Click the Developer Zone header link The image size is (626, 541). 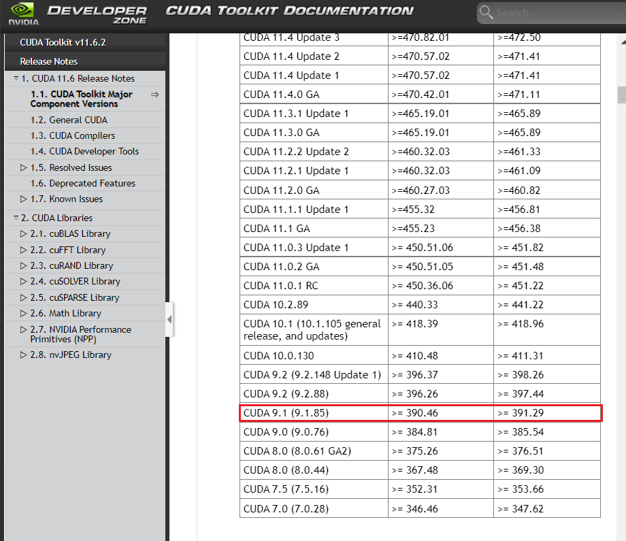point(97,15)
